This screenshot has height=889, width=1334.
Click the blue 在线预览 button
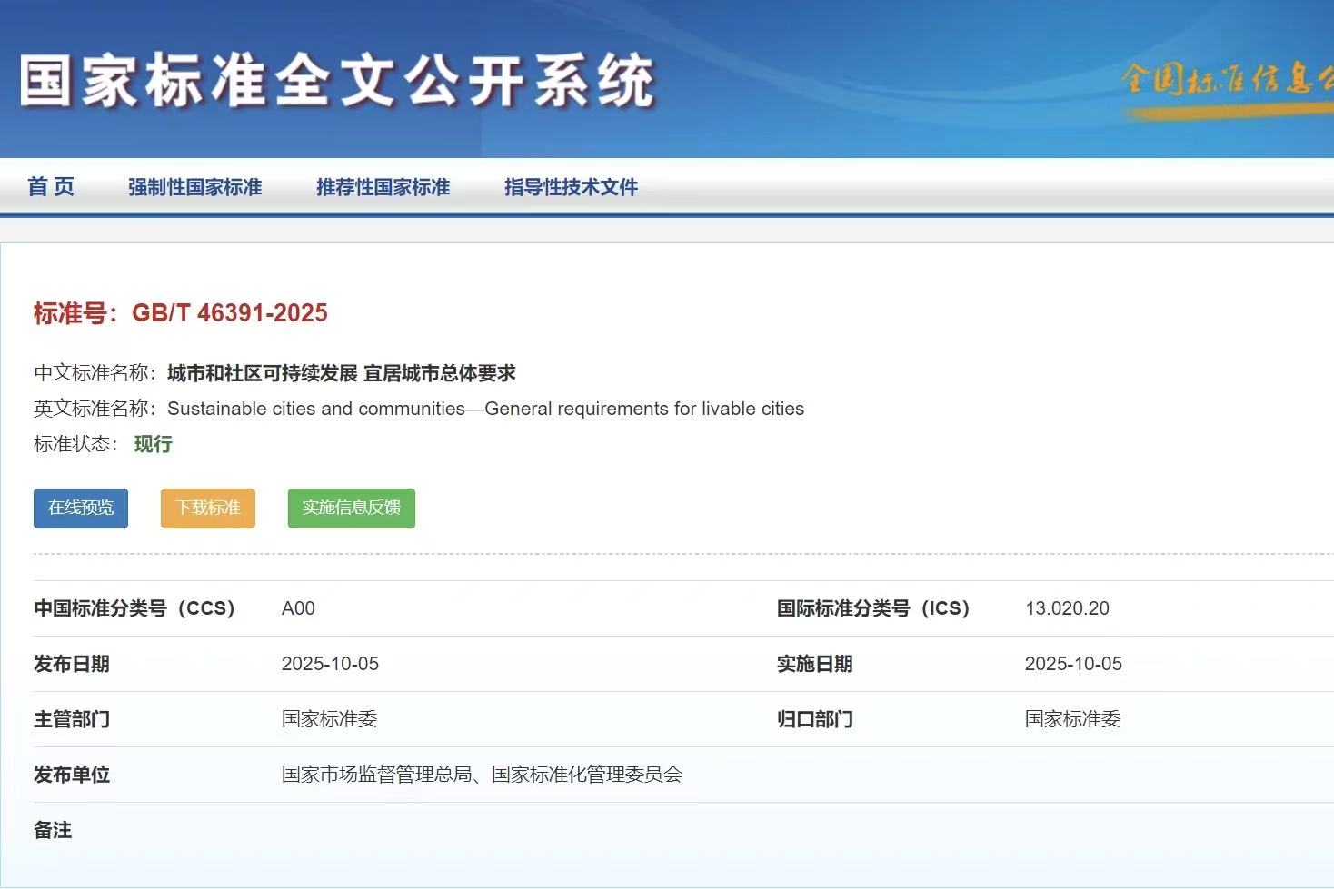point(81,508)
